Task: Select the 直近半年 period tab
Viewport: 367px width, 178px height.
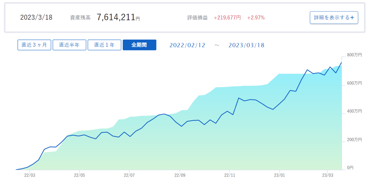Action: (x=69, y=45)
